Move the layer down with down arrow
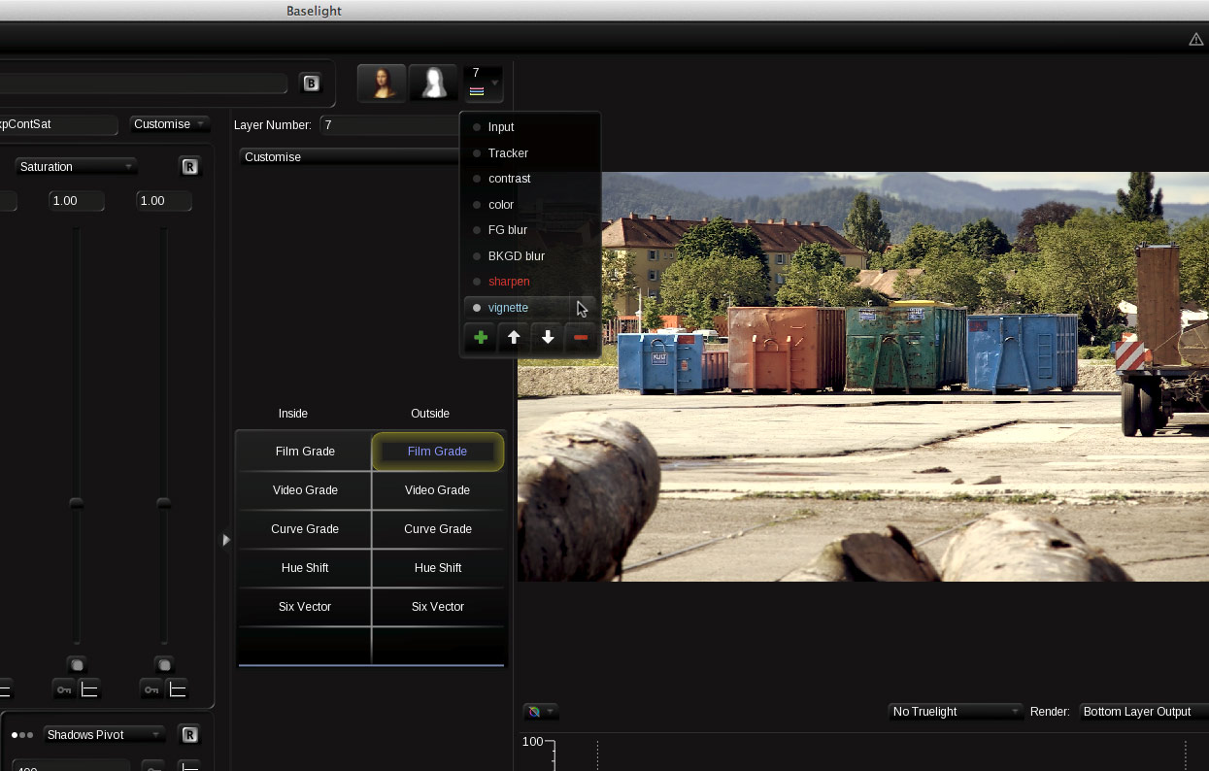This screenshot has height=771, width=1209. 548,338
